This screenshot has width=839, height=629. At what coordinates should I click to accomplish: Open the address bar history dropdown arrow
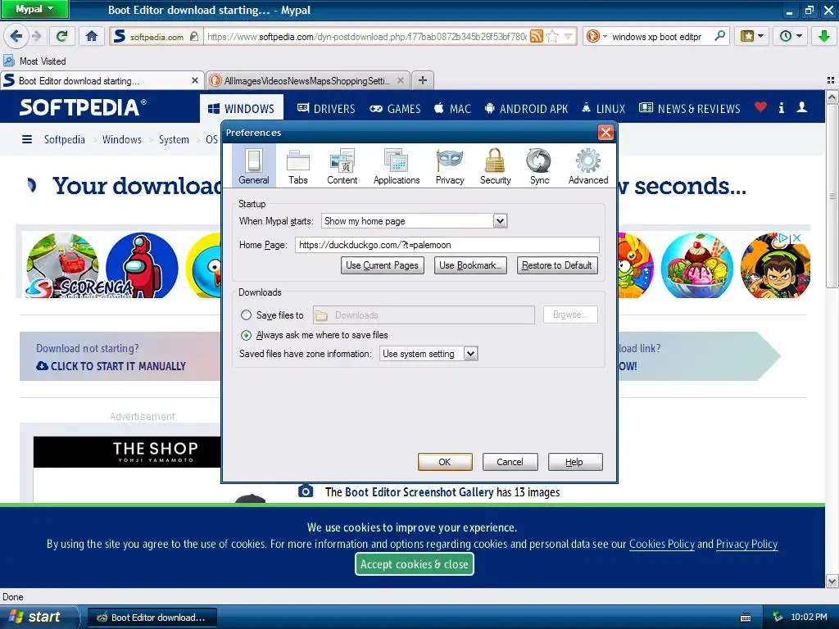coord(568,36)
